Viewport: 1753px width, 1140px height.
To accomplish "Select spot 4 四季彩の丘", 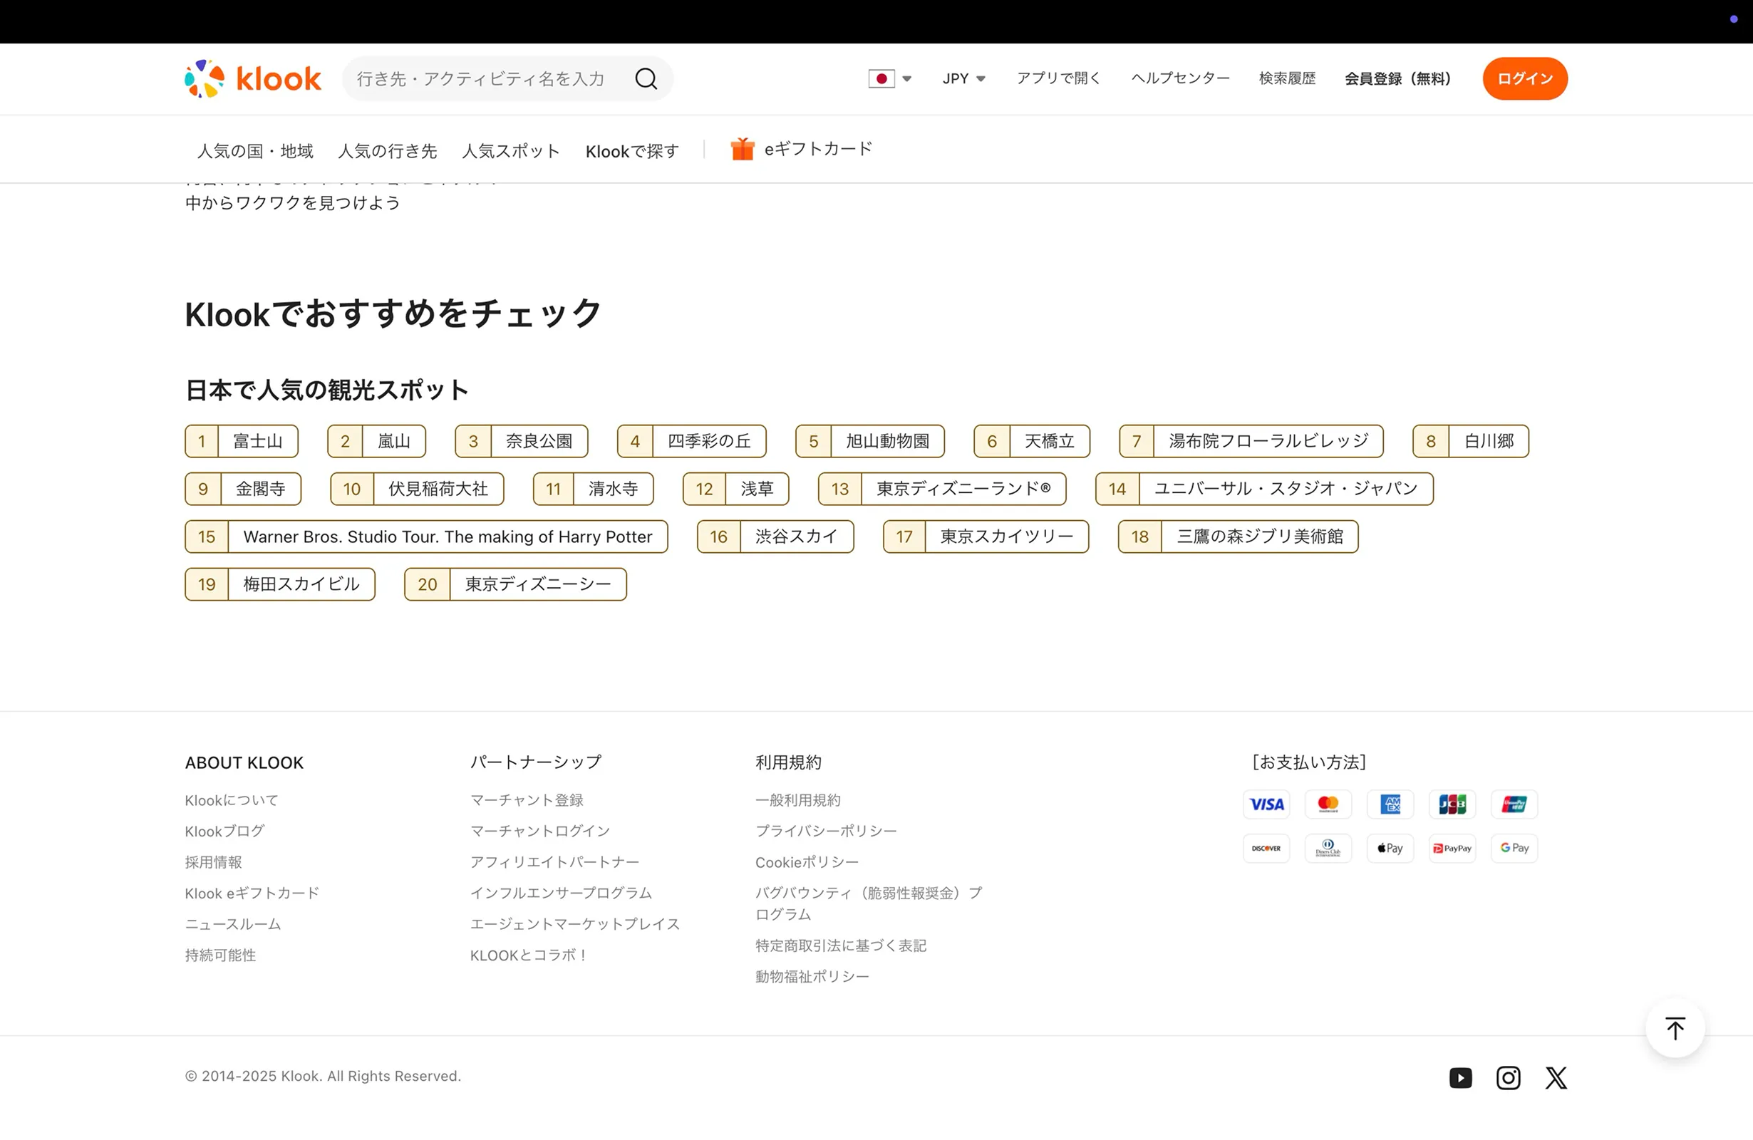I will tap(692, 441).
